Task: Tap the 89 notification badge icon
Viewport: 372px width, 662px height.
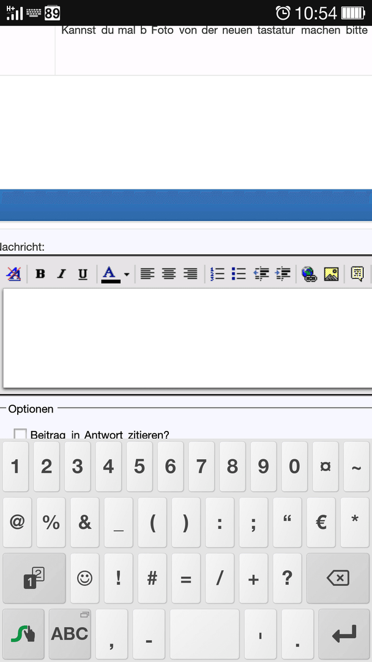Action: tap(52, 13)
